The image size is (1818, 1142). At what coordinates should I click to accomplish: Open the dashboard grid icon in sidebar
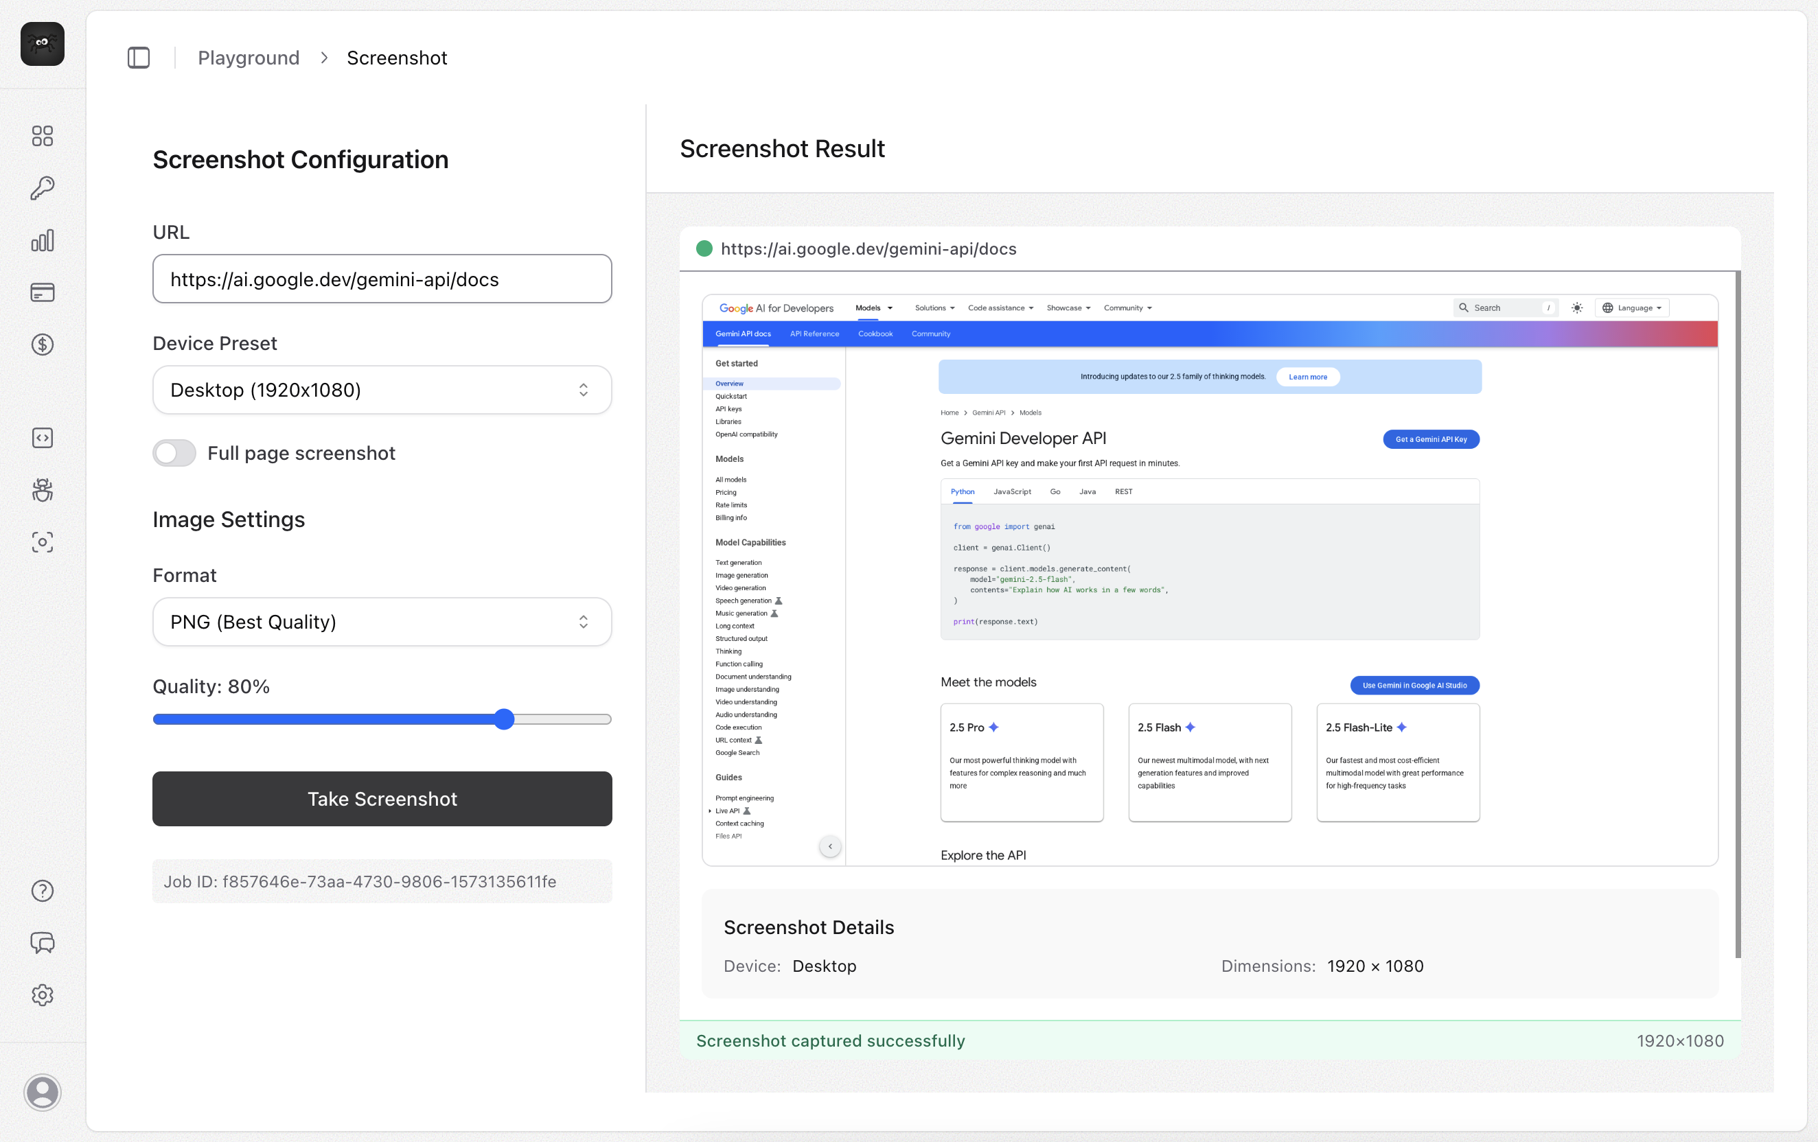tap(43, 136)
